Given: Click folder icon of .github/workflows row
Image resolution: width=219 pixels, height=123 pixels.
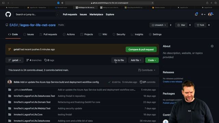Looking at the screenshot, I should [10, 90].
